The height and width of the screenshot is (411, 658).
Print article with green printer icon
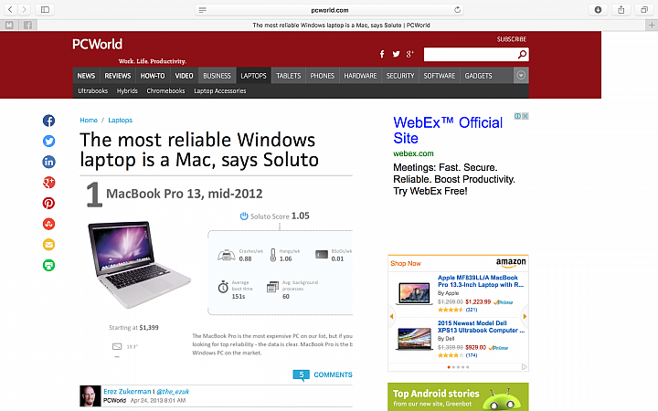point(48,266)
